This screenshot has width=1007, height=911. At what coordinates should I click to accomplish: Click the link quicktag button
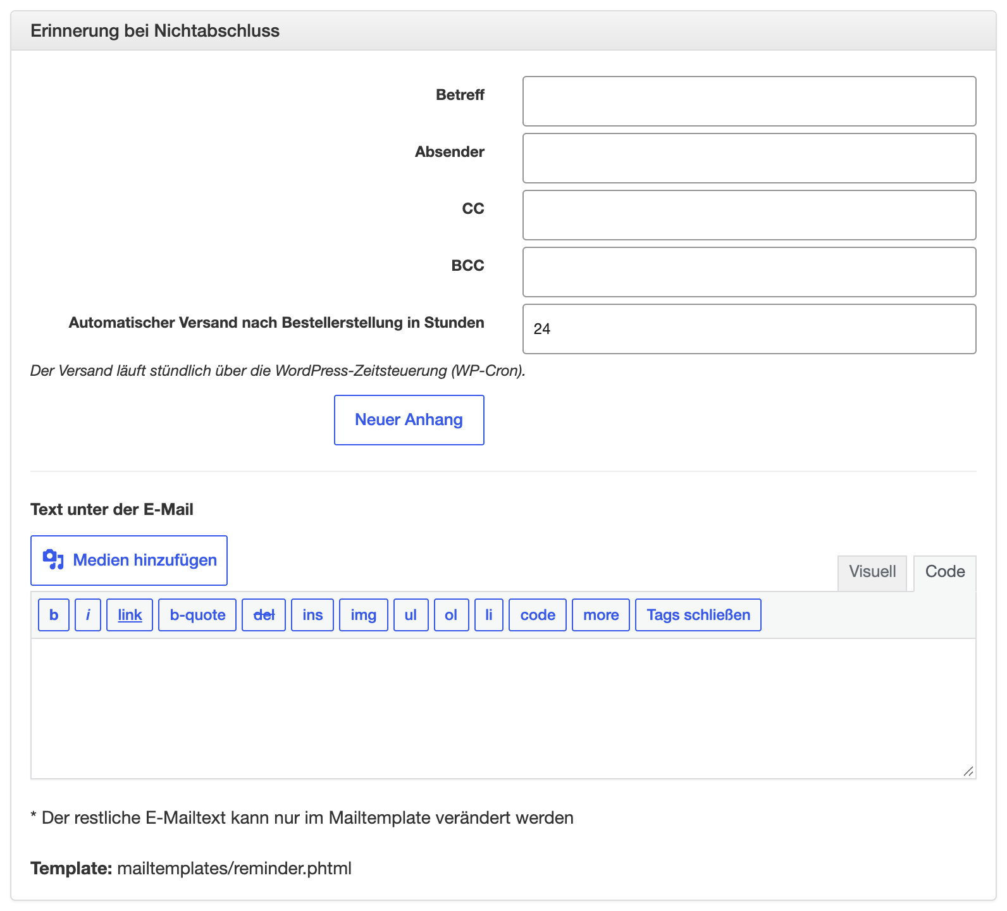tap(130, 615)
